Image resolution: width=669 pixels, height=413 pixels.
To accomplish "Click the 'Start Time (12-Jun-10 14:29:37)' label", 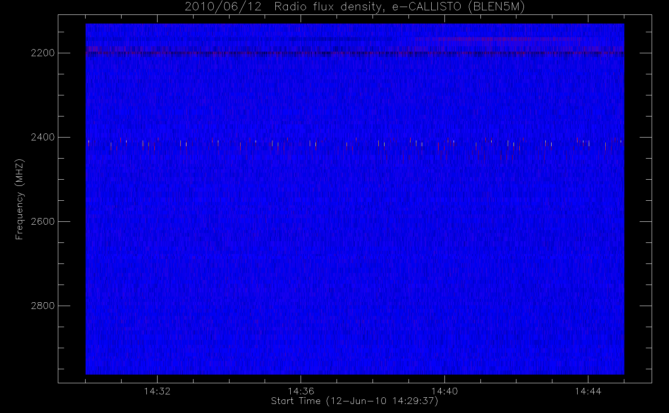I will (x=354, y=401).
